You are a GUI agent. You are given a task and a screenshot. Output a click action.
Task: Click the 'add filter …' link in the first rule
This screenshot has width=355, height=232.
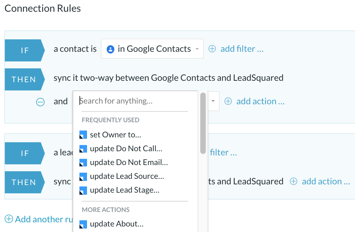point(242,49)
